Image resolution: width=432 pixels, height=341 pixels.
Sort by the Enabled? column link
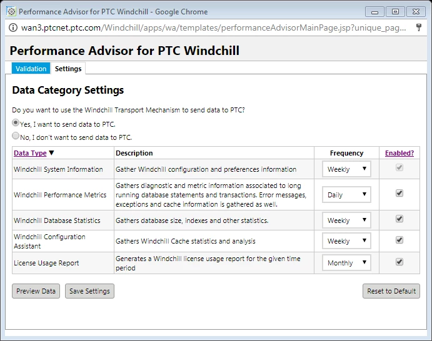(399, 153)
